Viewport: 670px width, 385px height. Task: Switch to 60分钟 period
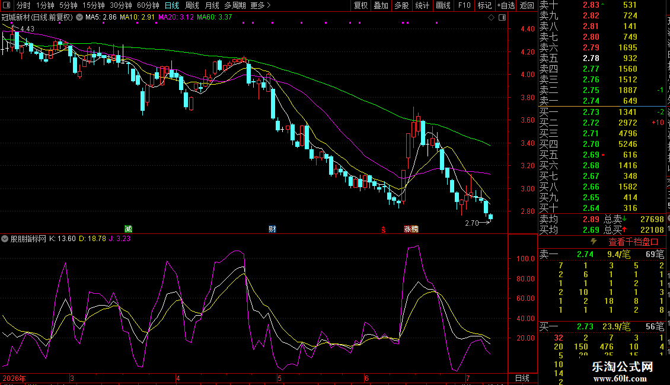tap(148, 5)
